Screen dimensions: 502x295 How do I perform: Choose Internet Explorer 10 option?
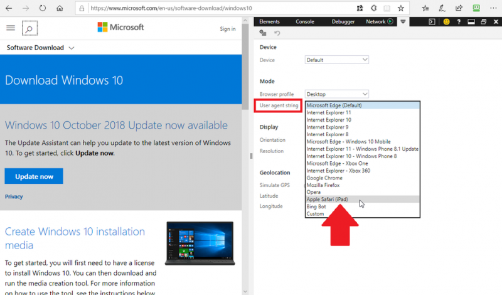(x=363, y=120)
